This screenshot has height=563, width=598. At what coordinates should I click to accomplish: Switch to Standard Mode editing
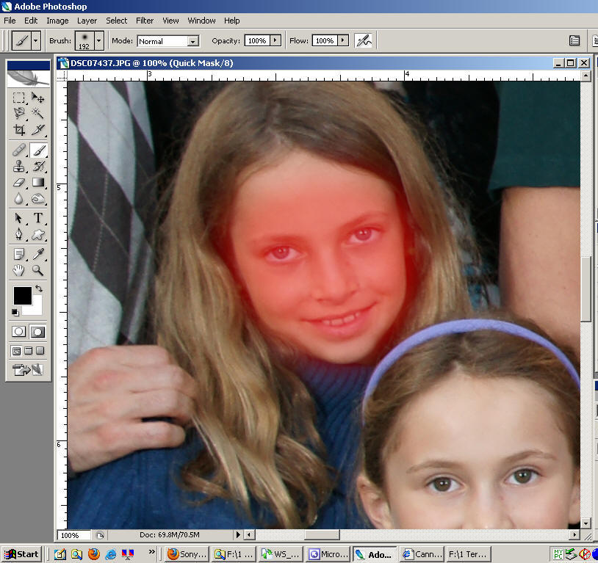click(19, 332)
